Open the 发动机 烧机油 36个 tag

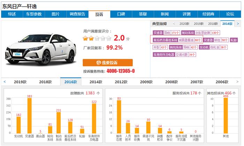(x=213, y=47)
